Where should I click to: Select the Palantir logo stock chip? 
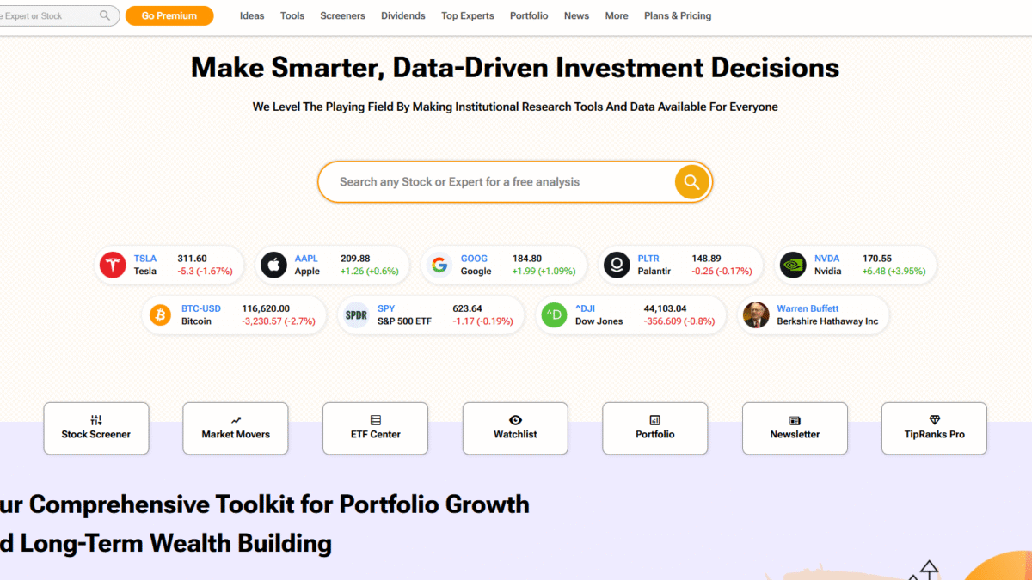tap(681, 265)
